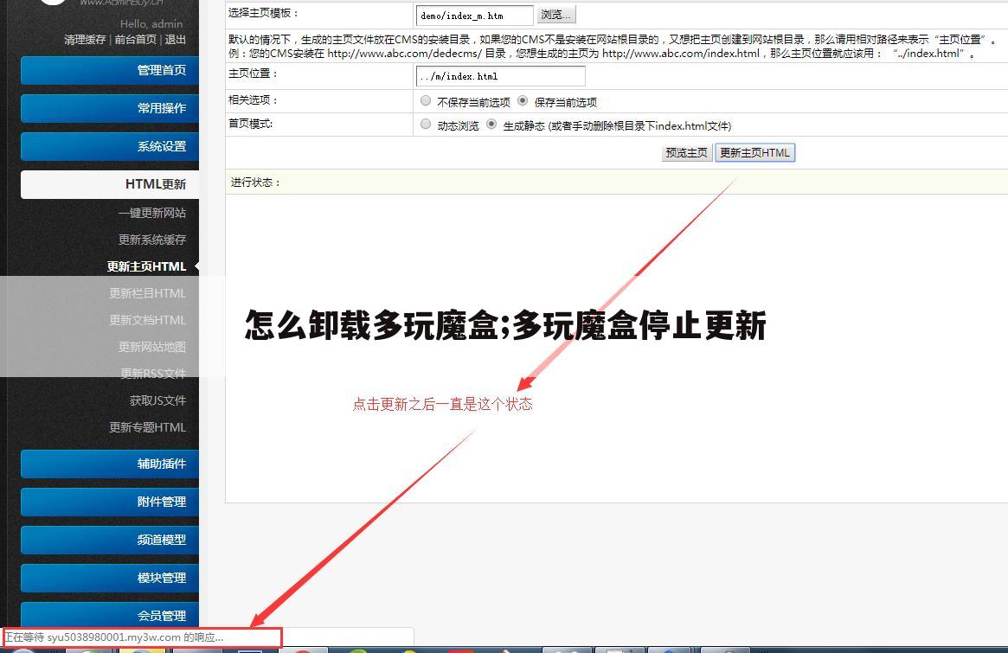The height and width of the screenshot is (653, 1008).
Task: Open 更新专题HTML submenu item
Action: tap(147, 427)
